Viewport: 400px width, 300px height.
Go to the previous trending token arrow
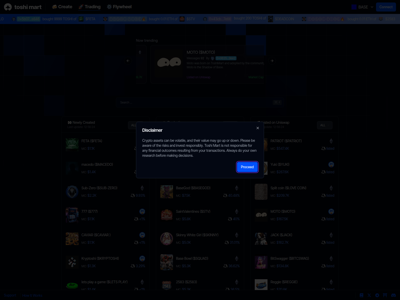click(128, 61)
